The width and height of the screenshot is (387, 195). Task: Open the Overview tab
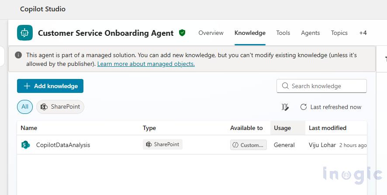[211, 33]
